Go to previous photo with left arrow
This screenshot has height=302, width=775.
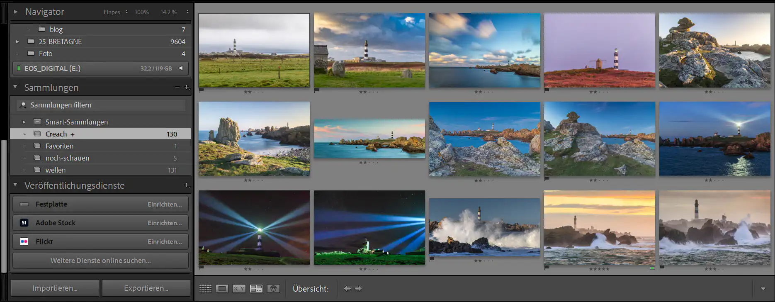coord(347,288)
